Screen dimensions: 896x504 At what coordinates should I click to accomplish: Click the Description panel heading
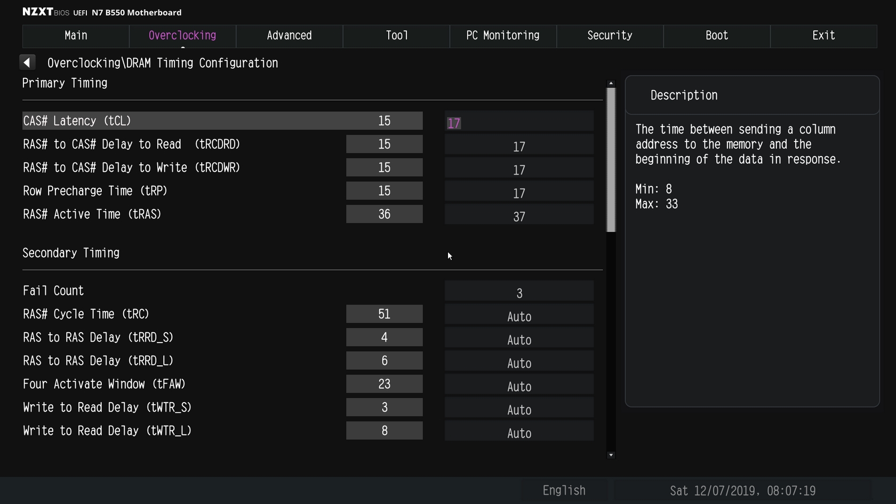(x=684, y=95)
